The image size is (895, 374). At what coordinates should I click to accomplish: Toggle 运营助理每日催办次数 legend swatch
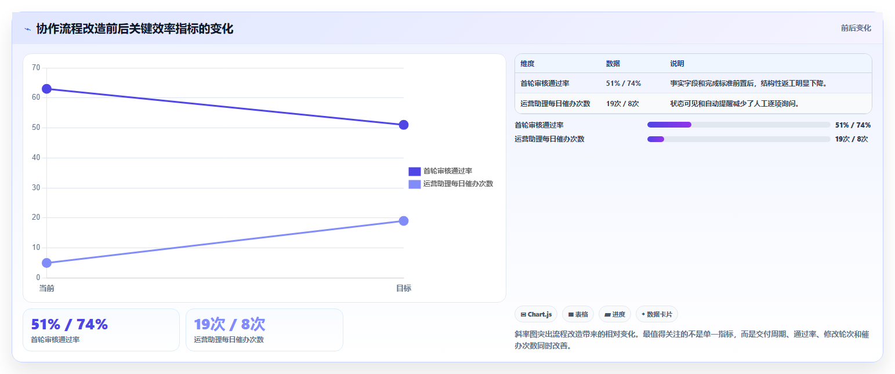tap(415, 184)
